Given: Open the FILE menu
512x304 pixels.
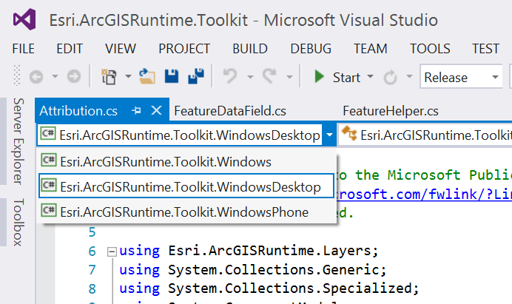Looking at the screenshot, I should [24, 49].
